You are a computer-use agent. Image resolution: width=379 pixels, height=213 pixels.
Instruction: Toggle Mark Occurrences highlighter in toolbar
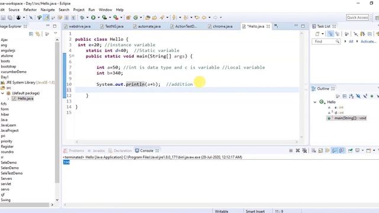click(47, 17)
